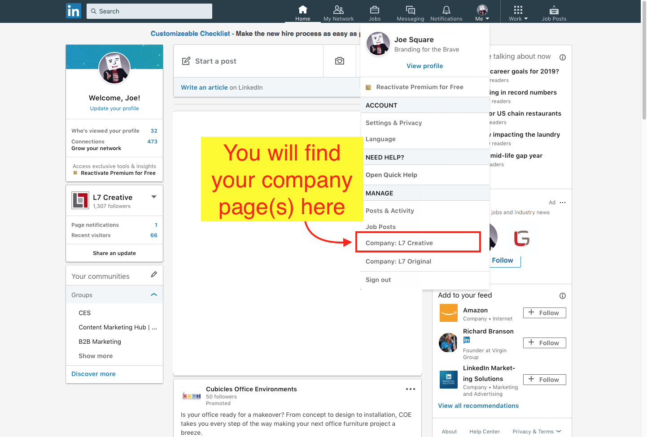Click Write an article link
The width and height of the screenshot is (647, 437).
point(204,87)
